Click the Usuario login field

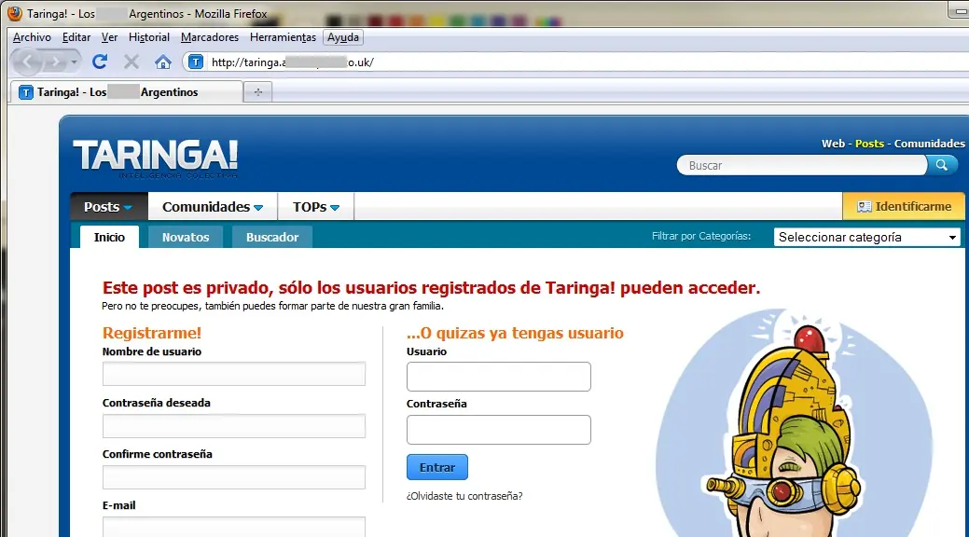(x=499, y=377)
